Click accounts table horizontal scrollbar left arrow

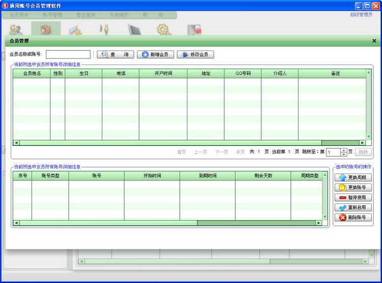pos(16,223)
